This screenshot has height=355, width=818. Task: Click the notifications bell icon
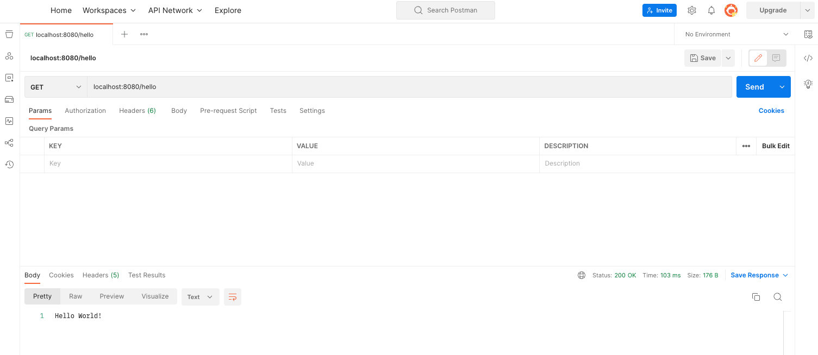tap(711, 10)
